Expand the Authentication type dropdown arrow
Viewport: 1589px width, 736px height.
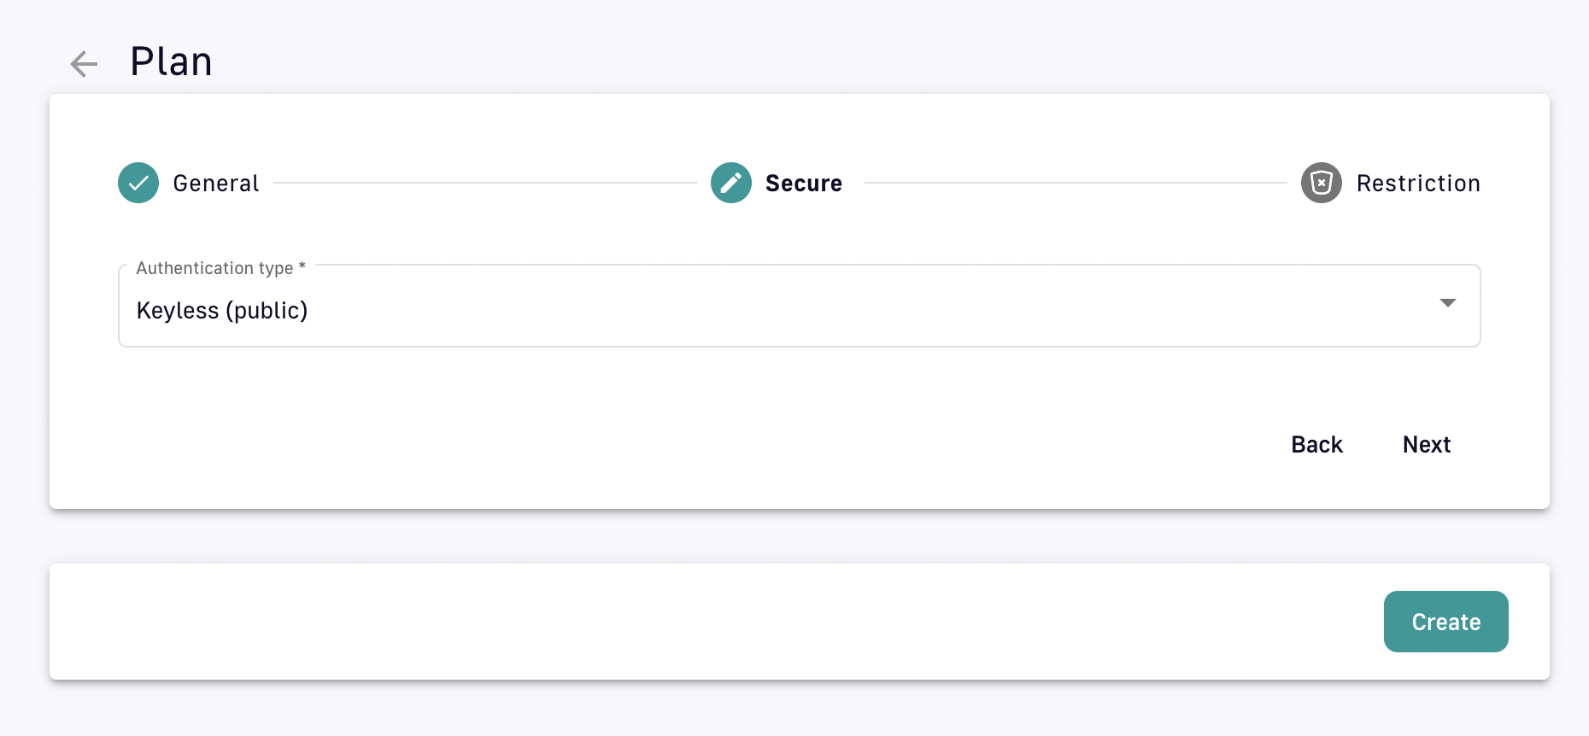click(x=1447, y=303)
